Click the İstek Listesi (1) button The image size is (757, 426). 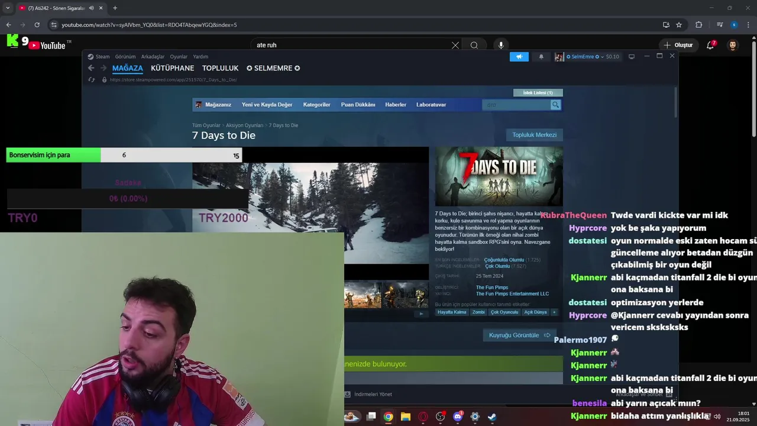click(x=538, y=93)
